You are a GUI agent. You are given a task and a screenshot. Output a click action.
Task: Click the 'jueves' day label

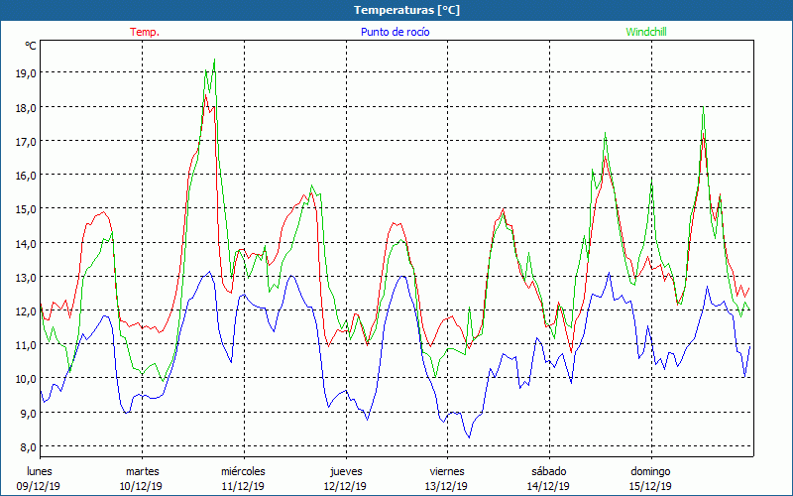[346, 471]
